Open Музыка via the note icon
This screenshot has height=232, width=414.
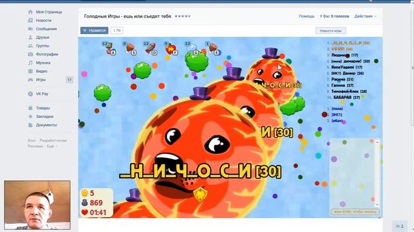pos(30,63)
